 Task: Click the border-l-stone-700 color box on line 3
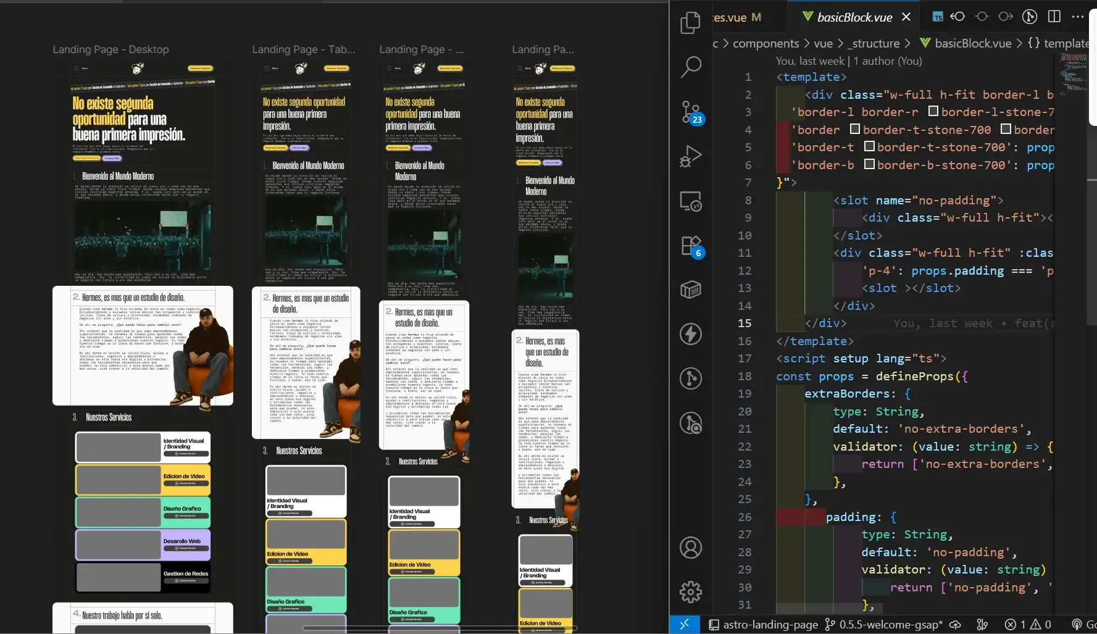(933, 111)
